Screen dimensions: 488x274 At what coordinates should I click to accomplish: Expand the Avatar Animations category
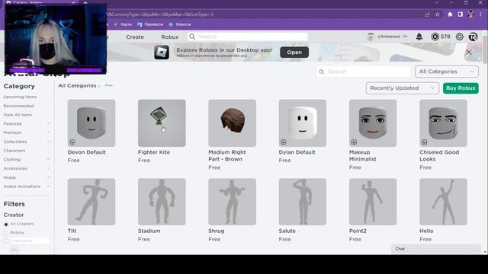(48, 186)
